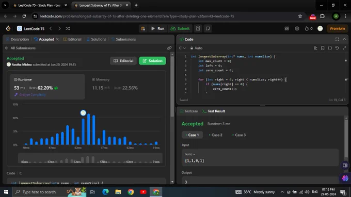Open the Windows Start menu
The width and height of the screenshot is (351, 197).
pyautogui.click(x=6, y=192)
